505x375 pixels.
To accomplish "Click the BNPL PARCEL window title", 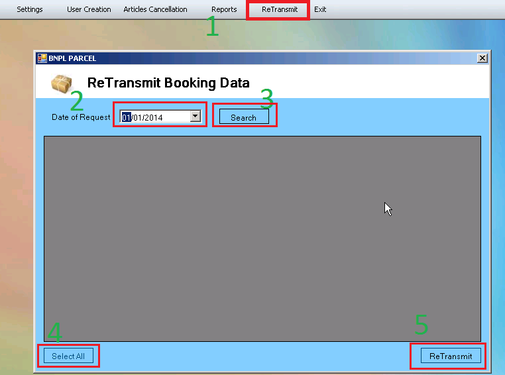I will (x=72, y=58).
